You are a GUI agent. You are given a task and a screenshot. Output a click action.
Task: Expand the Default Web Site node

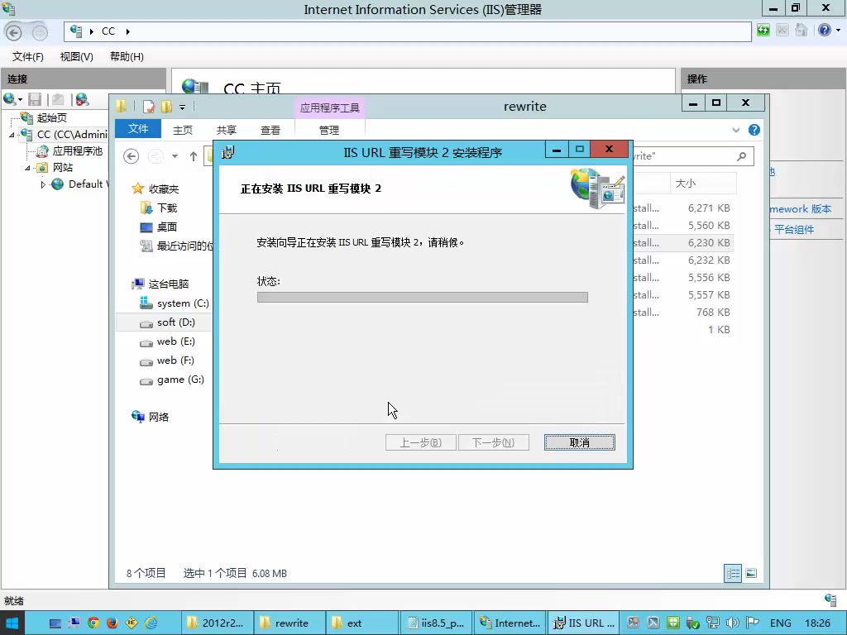pos(43,184)
